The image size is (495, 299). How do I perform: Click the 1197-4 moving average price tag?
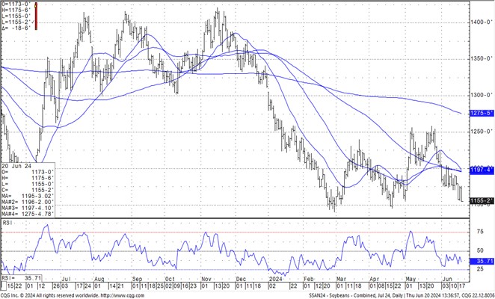coord(479,170)
